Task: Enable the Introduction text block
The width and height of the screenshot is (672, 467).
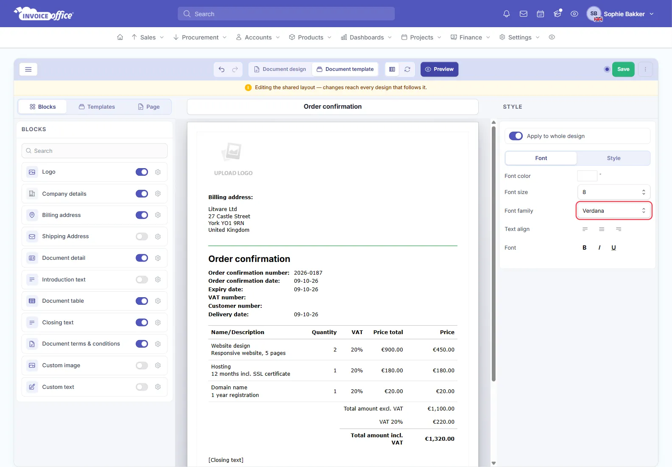Action: 142,279
